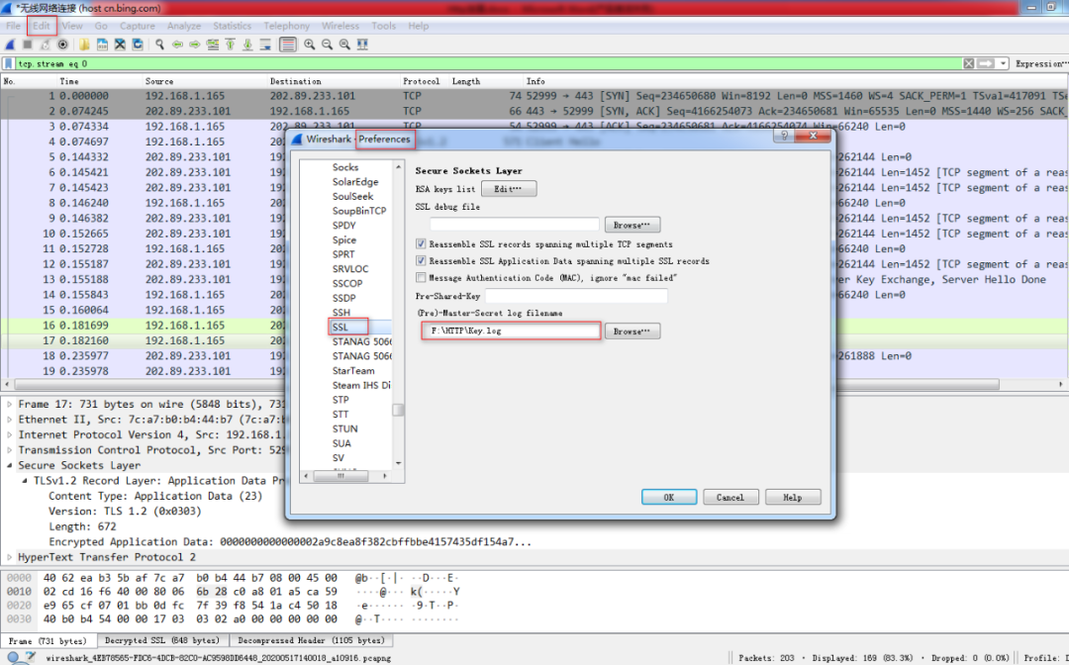1069x665 pixels.
Task: Apply the display filter with the arrow button
Action: [986, 63]
